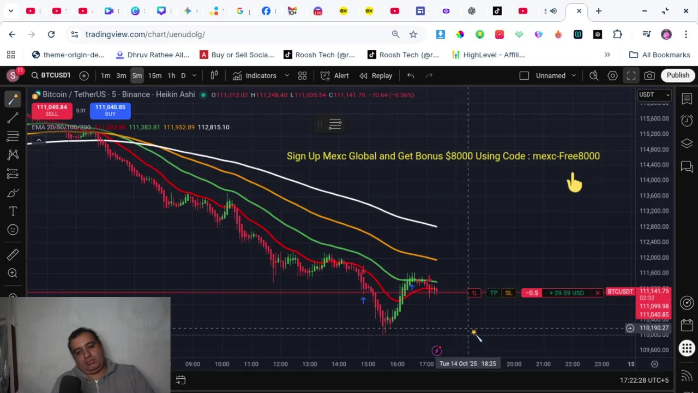Screen dimensions: 698x393
Task: Open price scale settings gear
Action: click(x=654, y=364)
